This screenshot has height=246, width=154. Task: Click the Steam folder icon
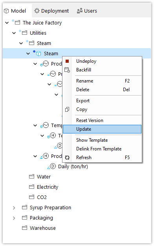[x=31, y=43]
